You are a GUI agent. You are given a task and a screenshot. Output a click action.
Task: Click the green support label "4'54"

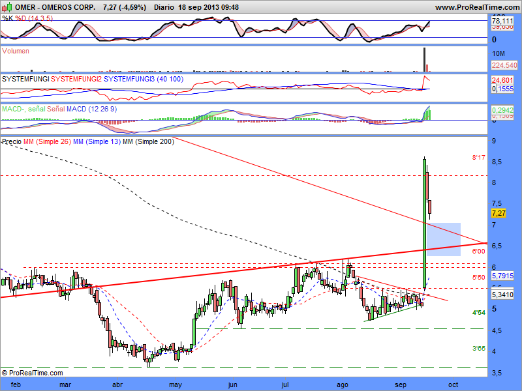tap(479, 313)
